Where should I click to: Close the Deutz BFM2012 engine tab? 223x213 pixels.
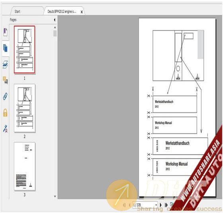point(82,12)
